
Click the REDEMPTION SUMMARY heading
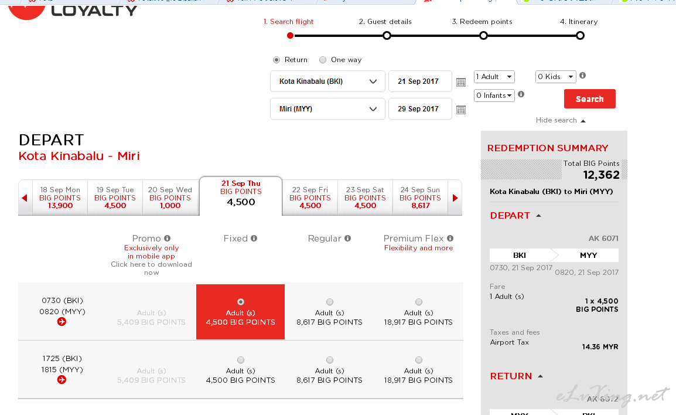[x=548, y=148]
